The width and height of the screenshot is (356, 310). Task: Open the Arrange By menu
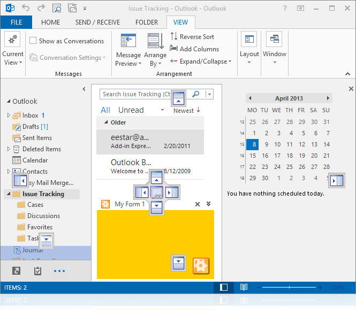point(155,50)
